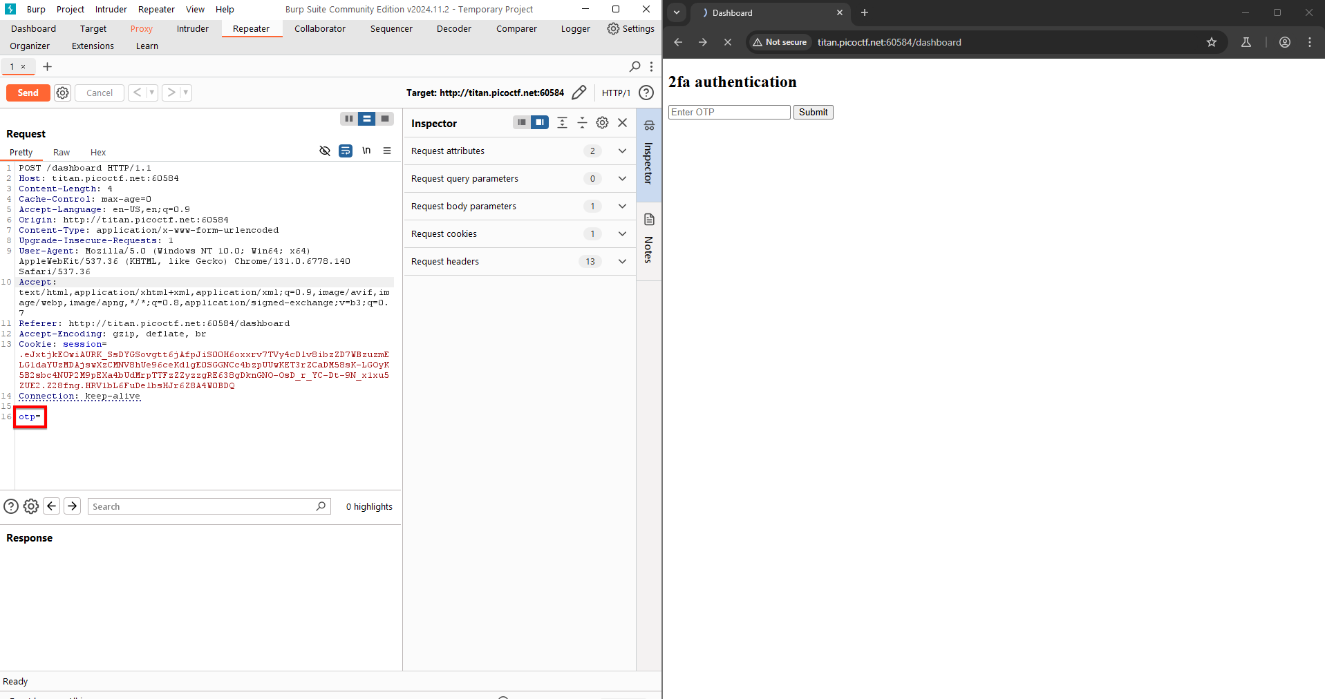Switch to the Intruder tab
This screenshot has height=699, width=1325.
click(193, 28)
